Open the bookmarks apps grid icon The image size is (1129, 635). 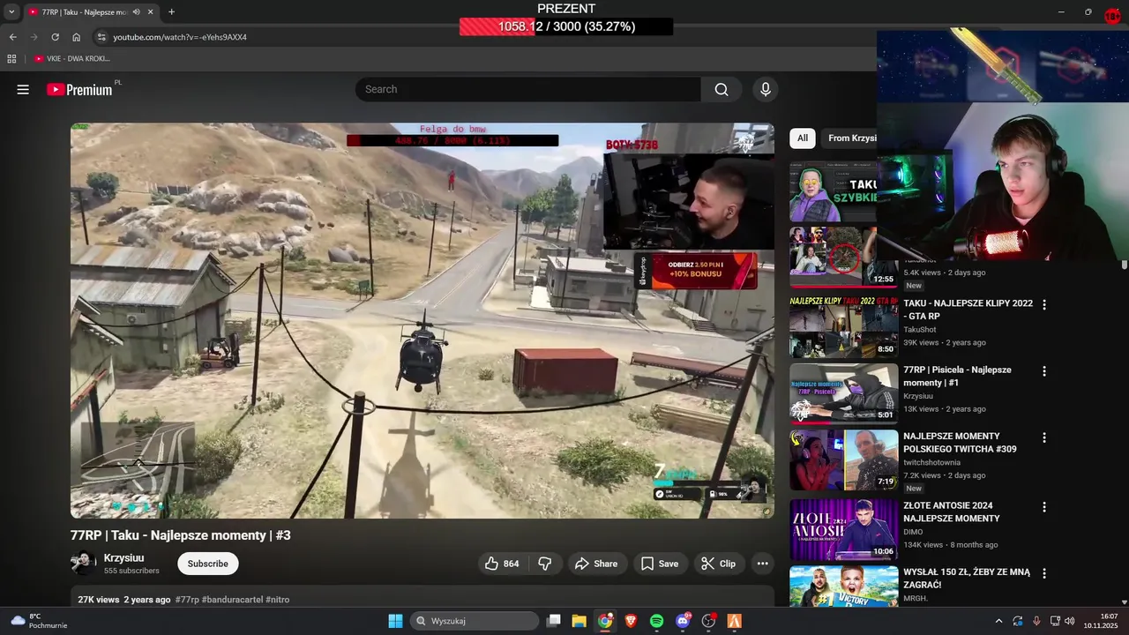tap(11, 59)
